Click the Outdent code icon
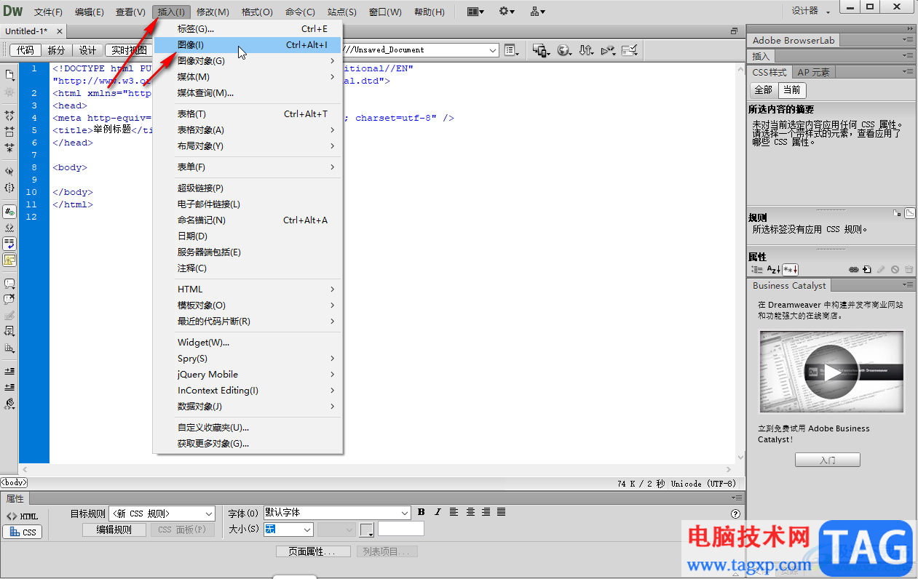918x579 pixels. 9,387
